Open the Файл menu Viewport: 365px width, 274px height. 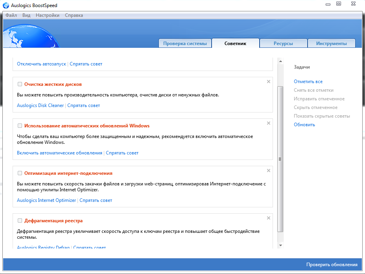pyautogui.click(x=11, y=15)
